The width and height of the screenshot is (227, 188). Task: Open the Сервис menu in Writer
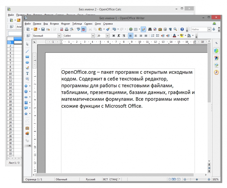tap(88, 24)
